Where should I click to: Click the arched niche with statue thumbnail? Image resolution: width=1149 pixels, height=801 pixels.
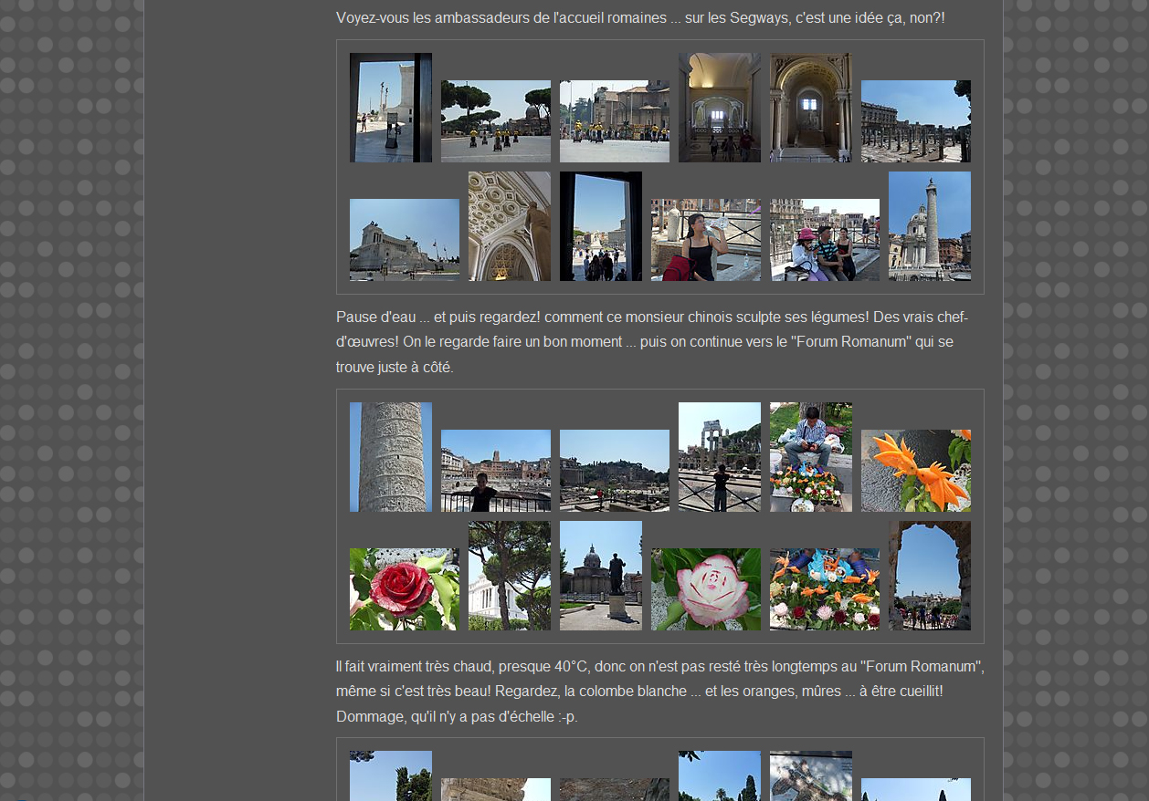810,108
